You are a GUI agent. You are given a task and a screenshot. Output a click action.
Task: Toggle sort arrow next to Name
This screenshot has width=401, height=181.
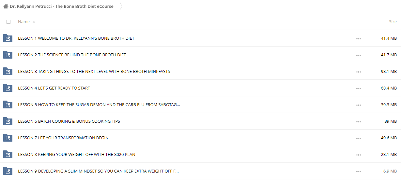(x=34, y=22)
